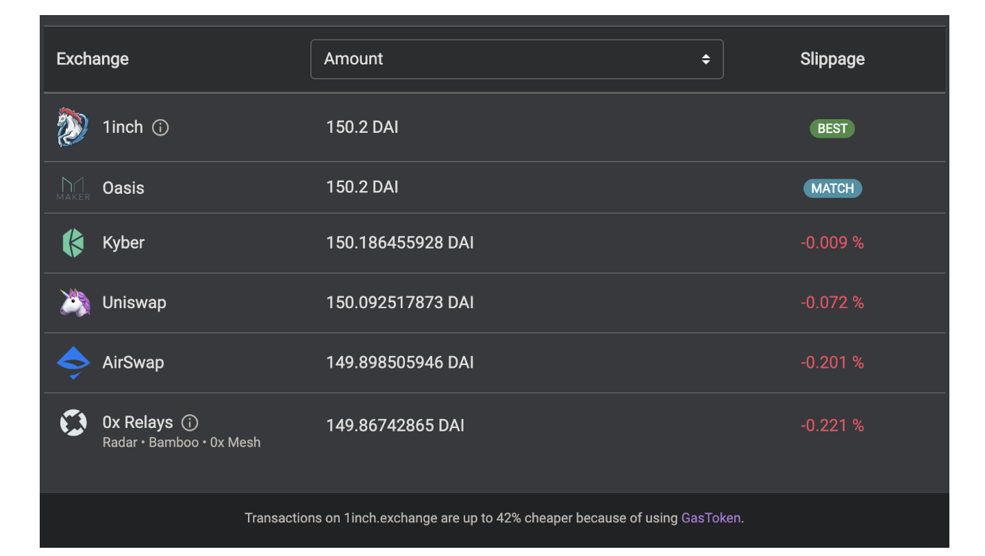The width and height of the screenshot is (985, 556).
Task: Open the info icon next to 0x Relays
Action: (x=190, y=422)
